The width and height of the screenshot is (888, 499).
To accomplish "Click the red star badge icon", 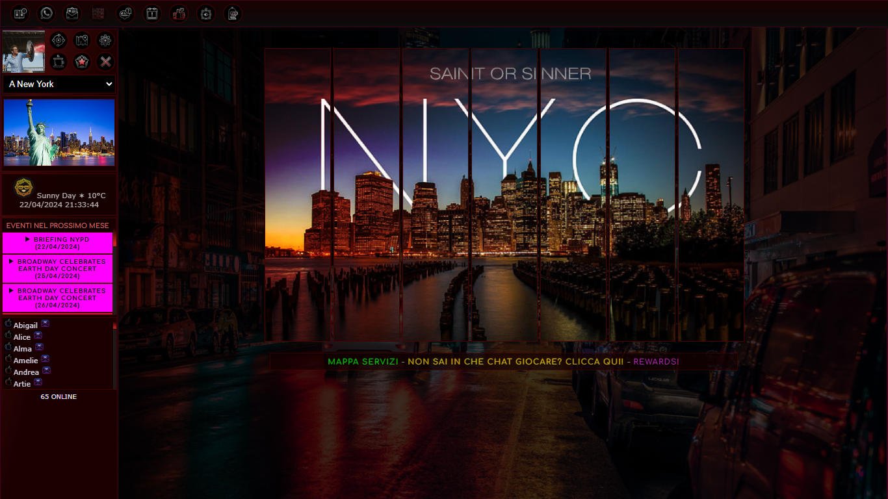I will pos(81,62).
